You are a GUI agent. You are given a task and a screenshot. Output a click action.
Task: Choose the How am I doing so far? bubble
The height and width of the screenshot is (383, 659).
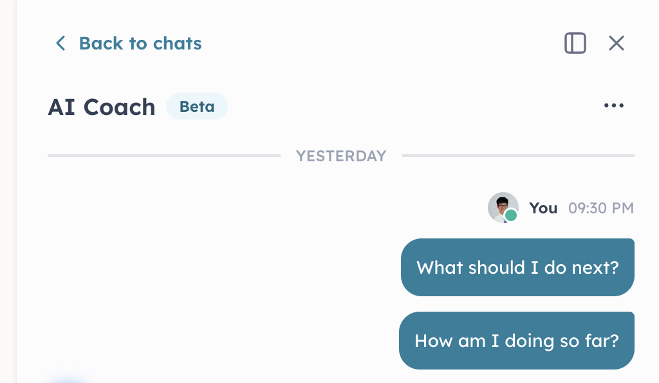point(517,341)
